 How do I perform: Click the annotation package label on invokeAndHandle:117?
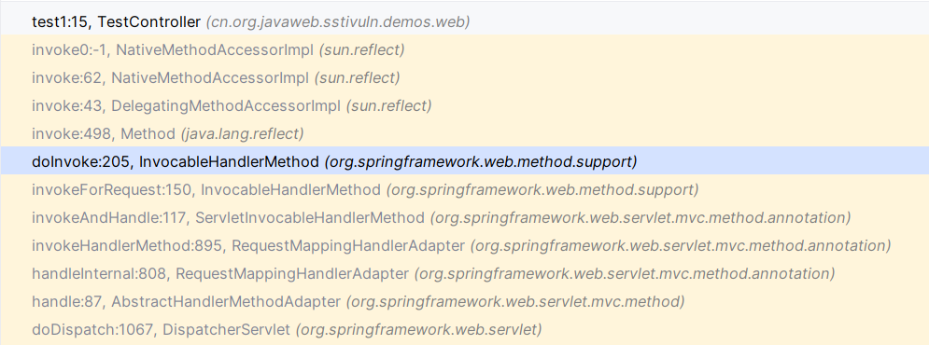pos(640,218)
